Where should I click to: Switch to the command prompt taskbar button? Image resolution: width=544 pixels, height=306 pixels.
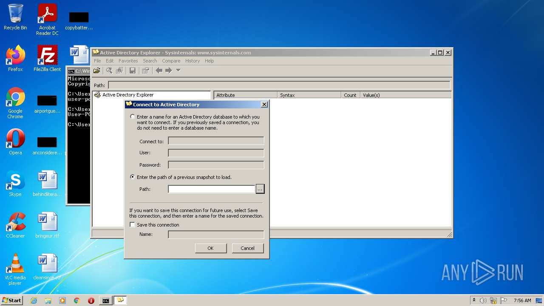[x=105, y=300]
